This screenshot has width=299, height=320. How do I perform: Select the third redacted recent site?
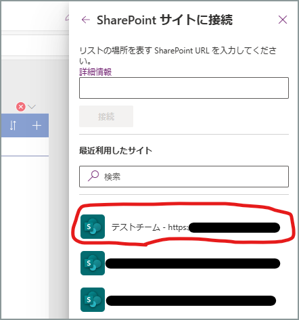[x=181, y=300]
